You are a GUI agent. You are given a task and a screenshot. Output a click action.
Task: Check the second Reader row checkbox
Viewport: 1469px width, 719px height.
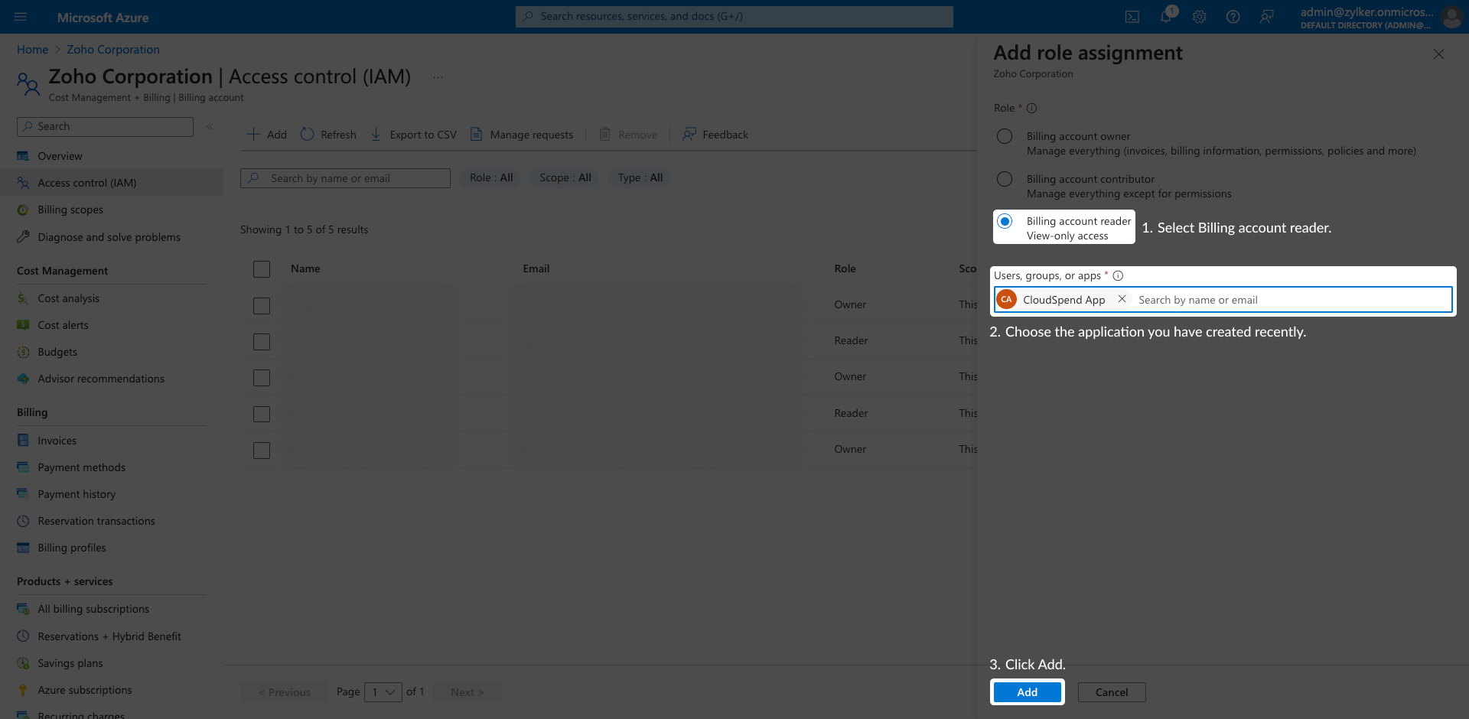click(x=262, y=414)
